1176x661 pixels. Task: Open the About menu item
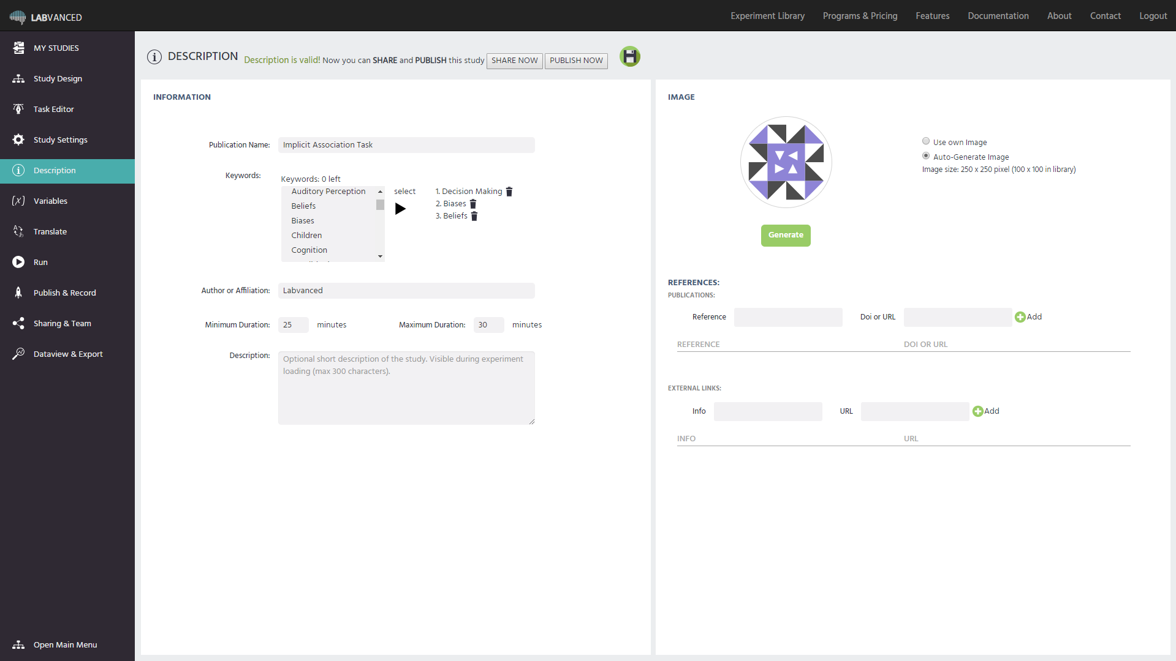pyautogui.click(x=1059, y=16)
